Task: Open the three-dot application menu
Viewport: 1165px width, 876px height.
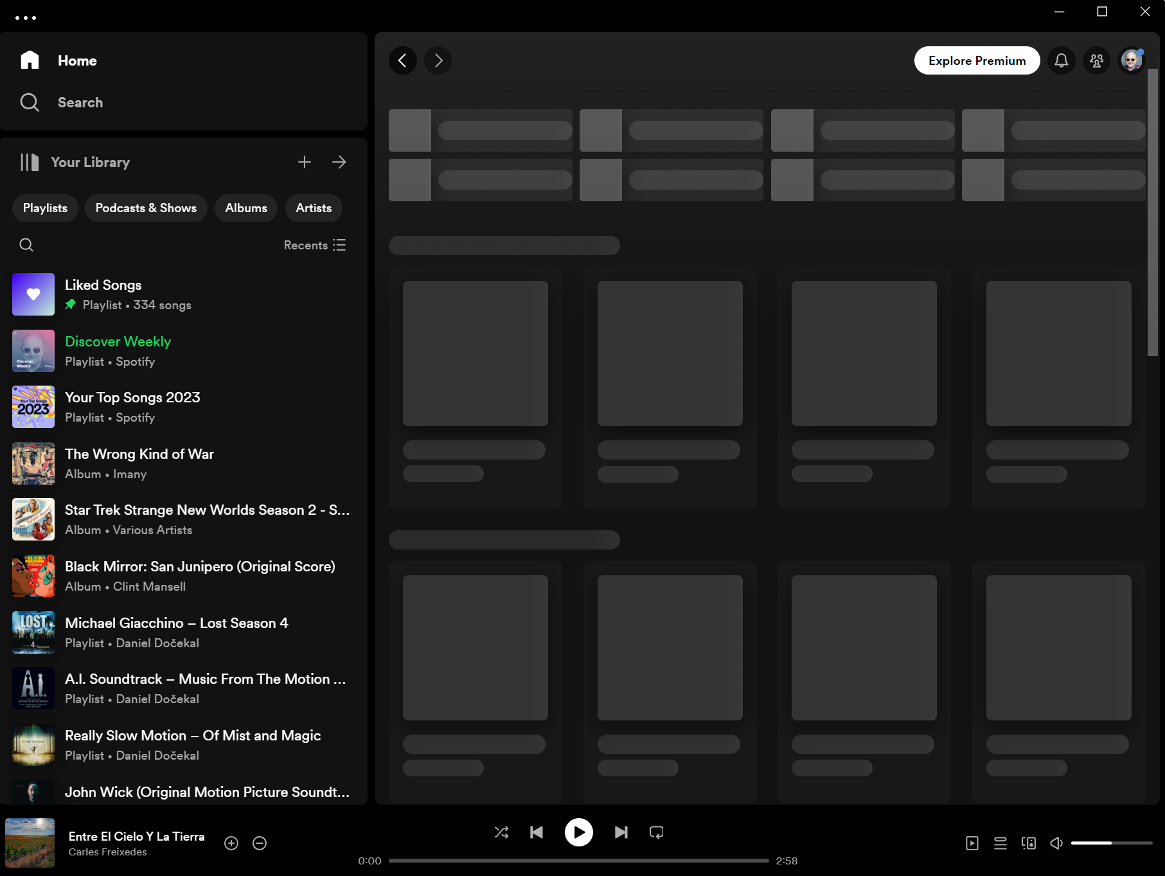Action: click(x=26, y=18)
